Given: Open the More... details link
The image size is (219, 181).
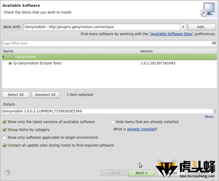Looking at the screenshot, I should point(211,117).
